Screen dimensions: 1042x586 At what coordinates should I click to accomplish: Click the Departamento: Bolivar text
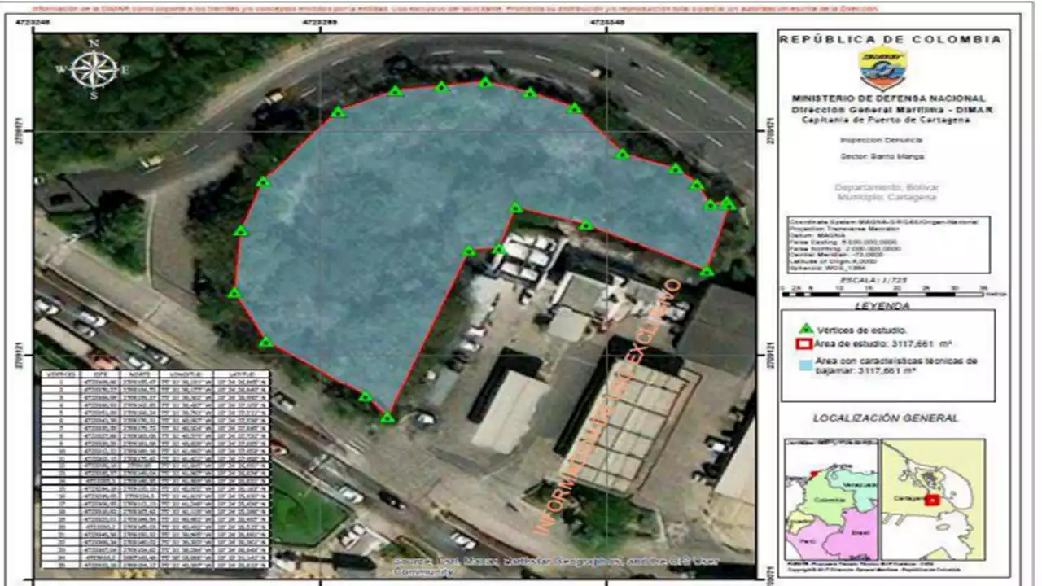pos(885,187)
